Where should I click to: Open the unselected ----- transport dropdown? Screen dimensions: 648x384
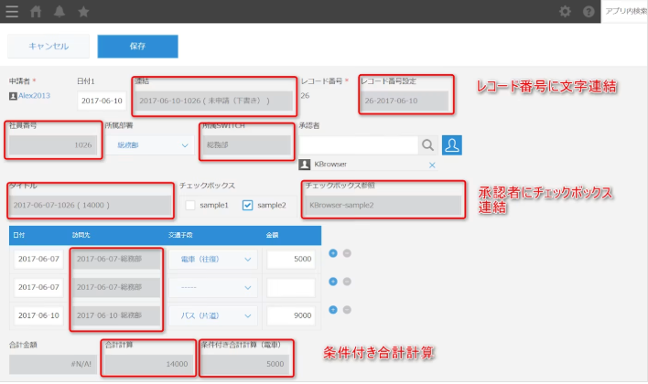pos(213,287)
